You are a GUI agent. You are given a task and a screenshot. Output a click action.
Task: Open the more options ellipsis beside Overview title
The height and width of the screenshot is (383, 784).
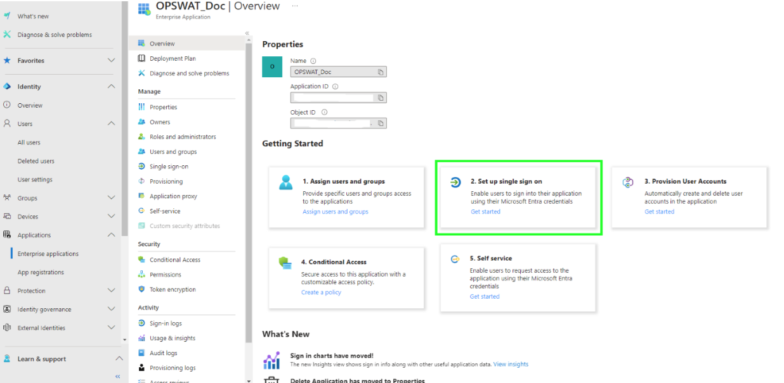(x=295, y=6)
